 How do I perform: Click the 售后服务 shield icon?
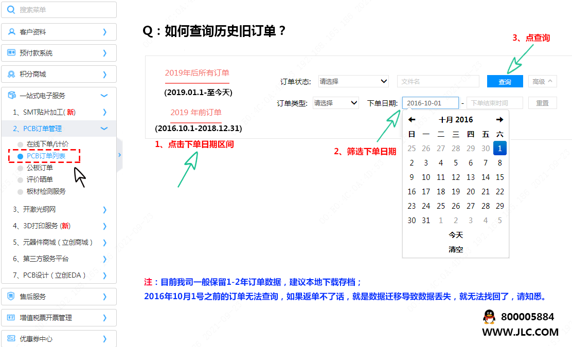(11, 297)
